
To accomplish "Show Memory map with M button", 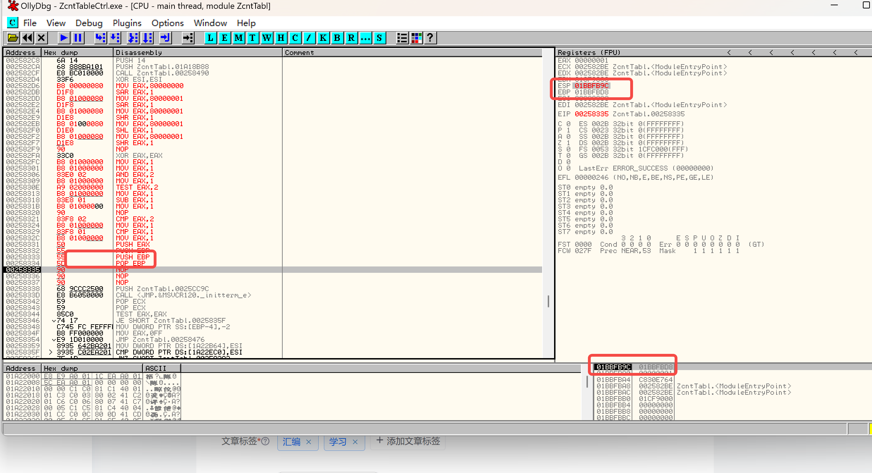I will [x=239, y=38].
